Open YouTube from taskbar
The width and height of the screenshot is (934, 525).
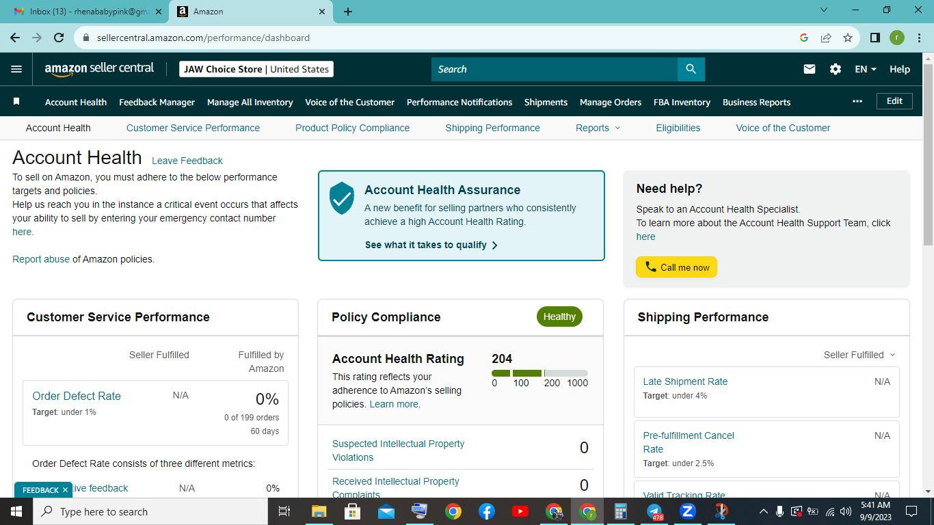click(520, 511)
